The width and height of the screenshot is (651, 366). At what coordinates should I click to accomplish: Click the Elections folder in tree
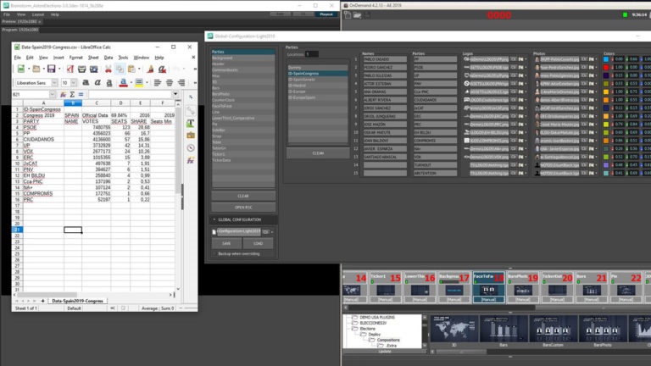[367, 329]
